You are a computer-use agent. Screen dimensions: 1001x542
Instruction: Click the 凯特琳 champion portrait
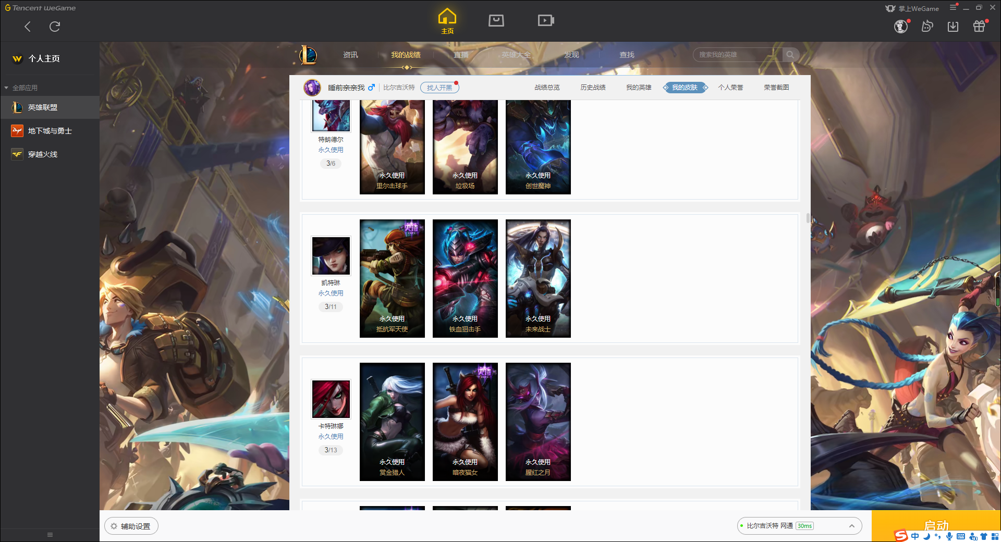tap(331, 256)
